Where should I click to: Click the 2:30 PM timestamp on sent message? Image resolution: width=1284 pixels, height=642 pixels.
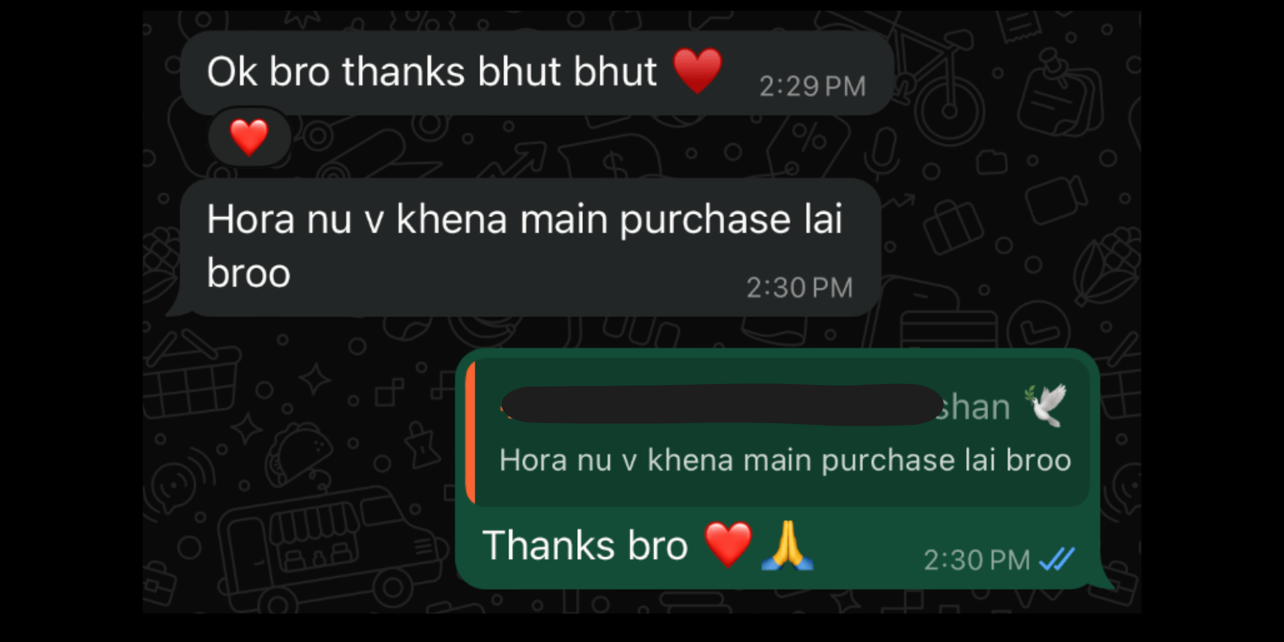point(976,560)
